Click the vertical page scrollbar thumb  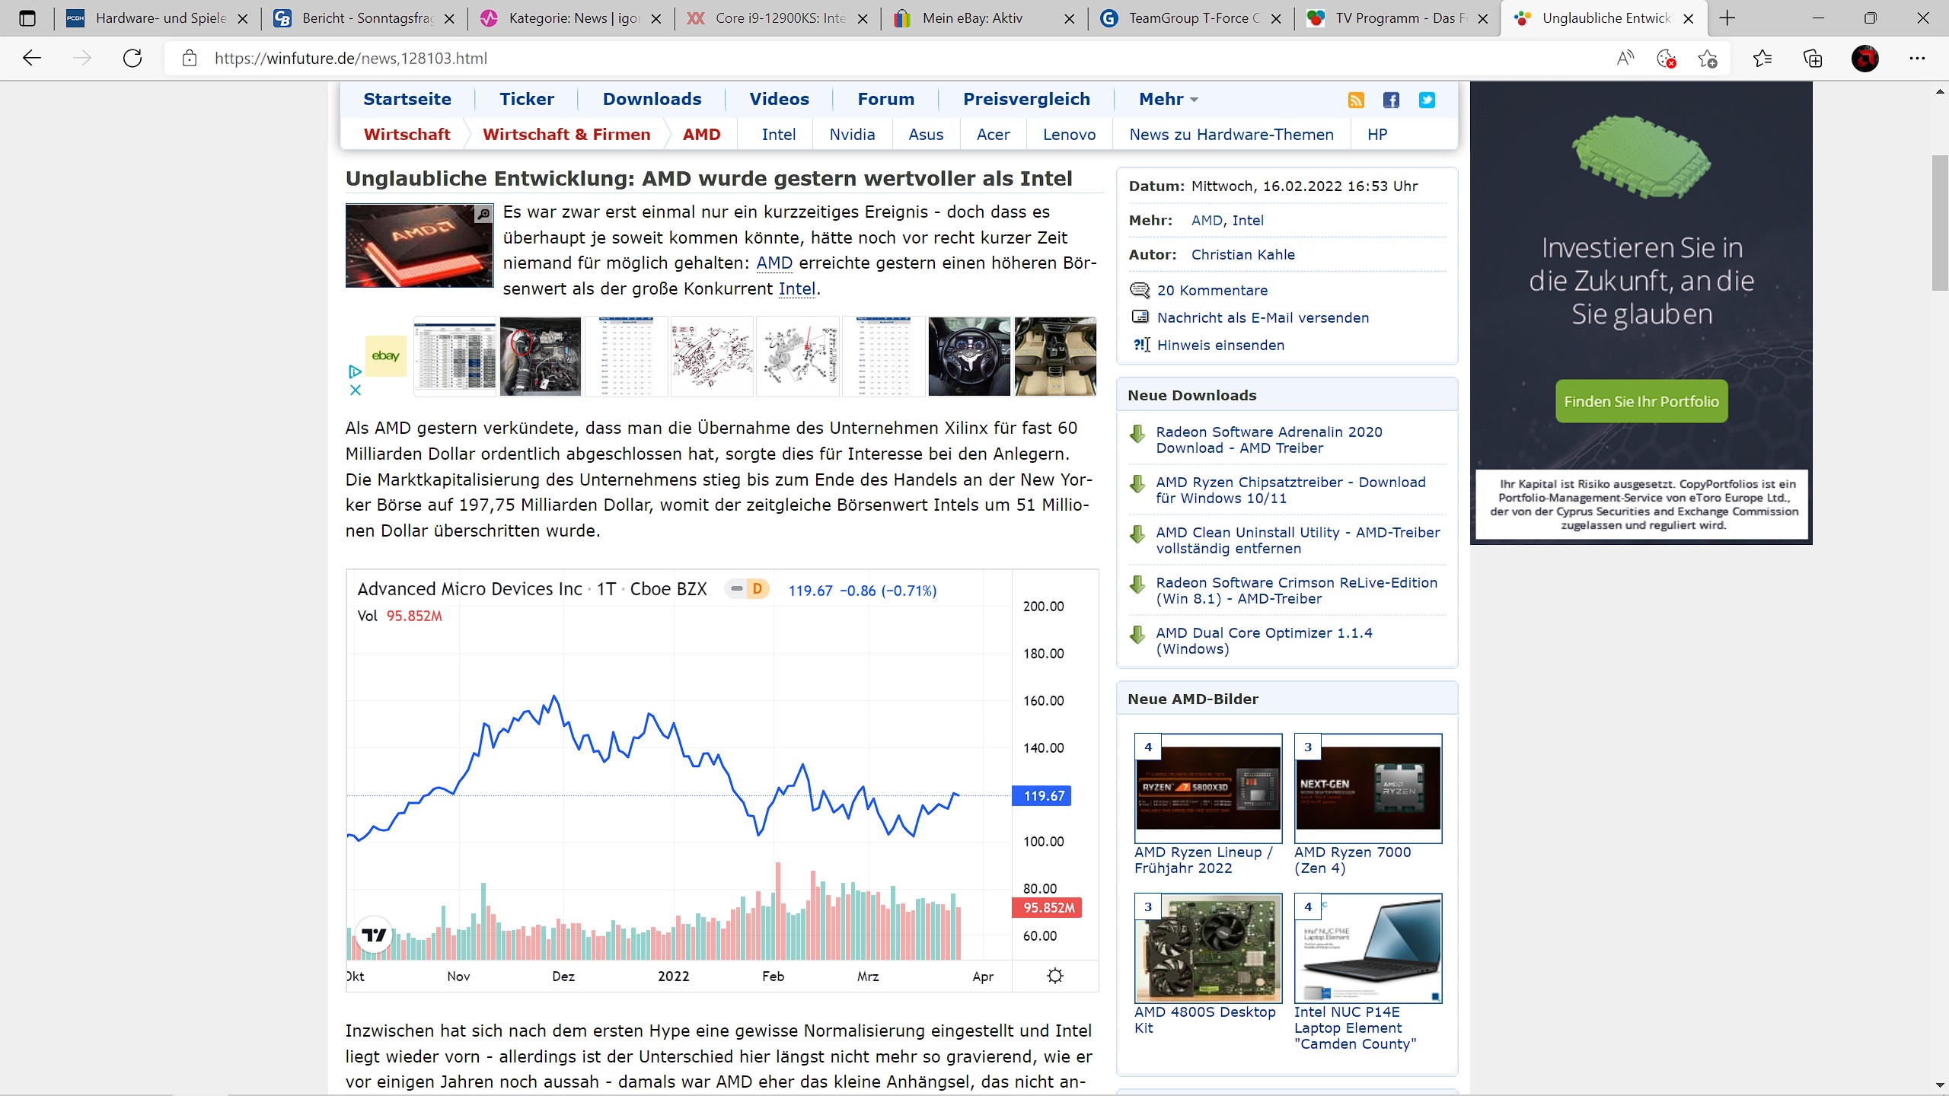tap(1939, 222)
